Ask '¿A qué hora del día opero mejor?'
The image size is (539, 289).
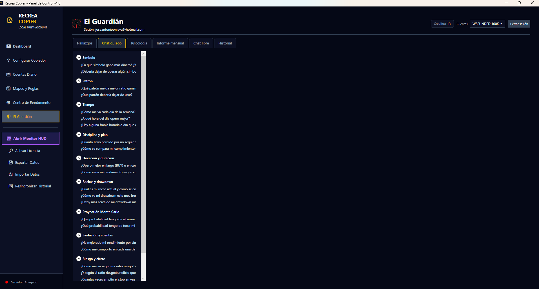(105, 118)
